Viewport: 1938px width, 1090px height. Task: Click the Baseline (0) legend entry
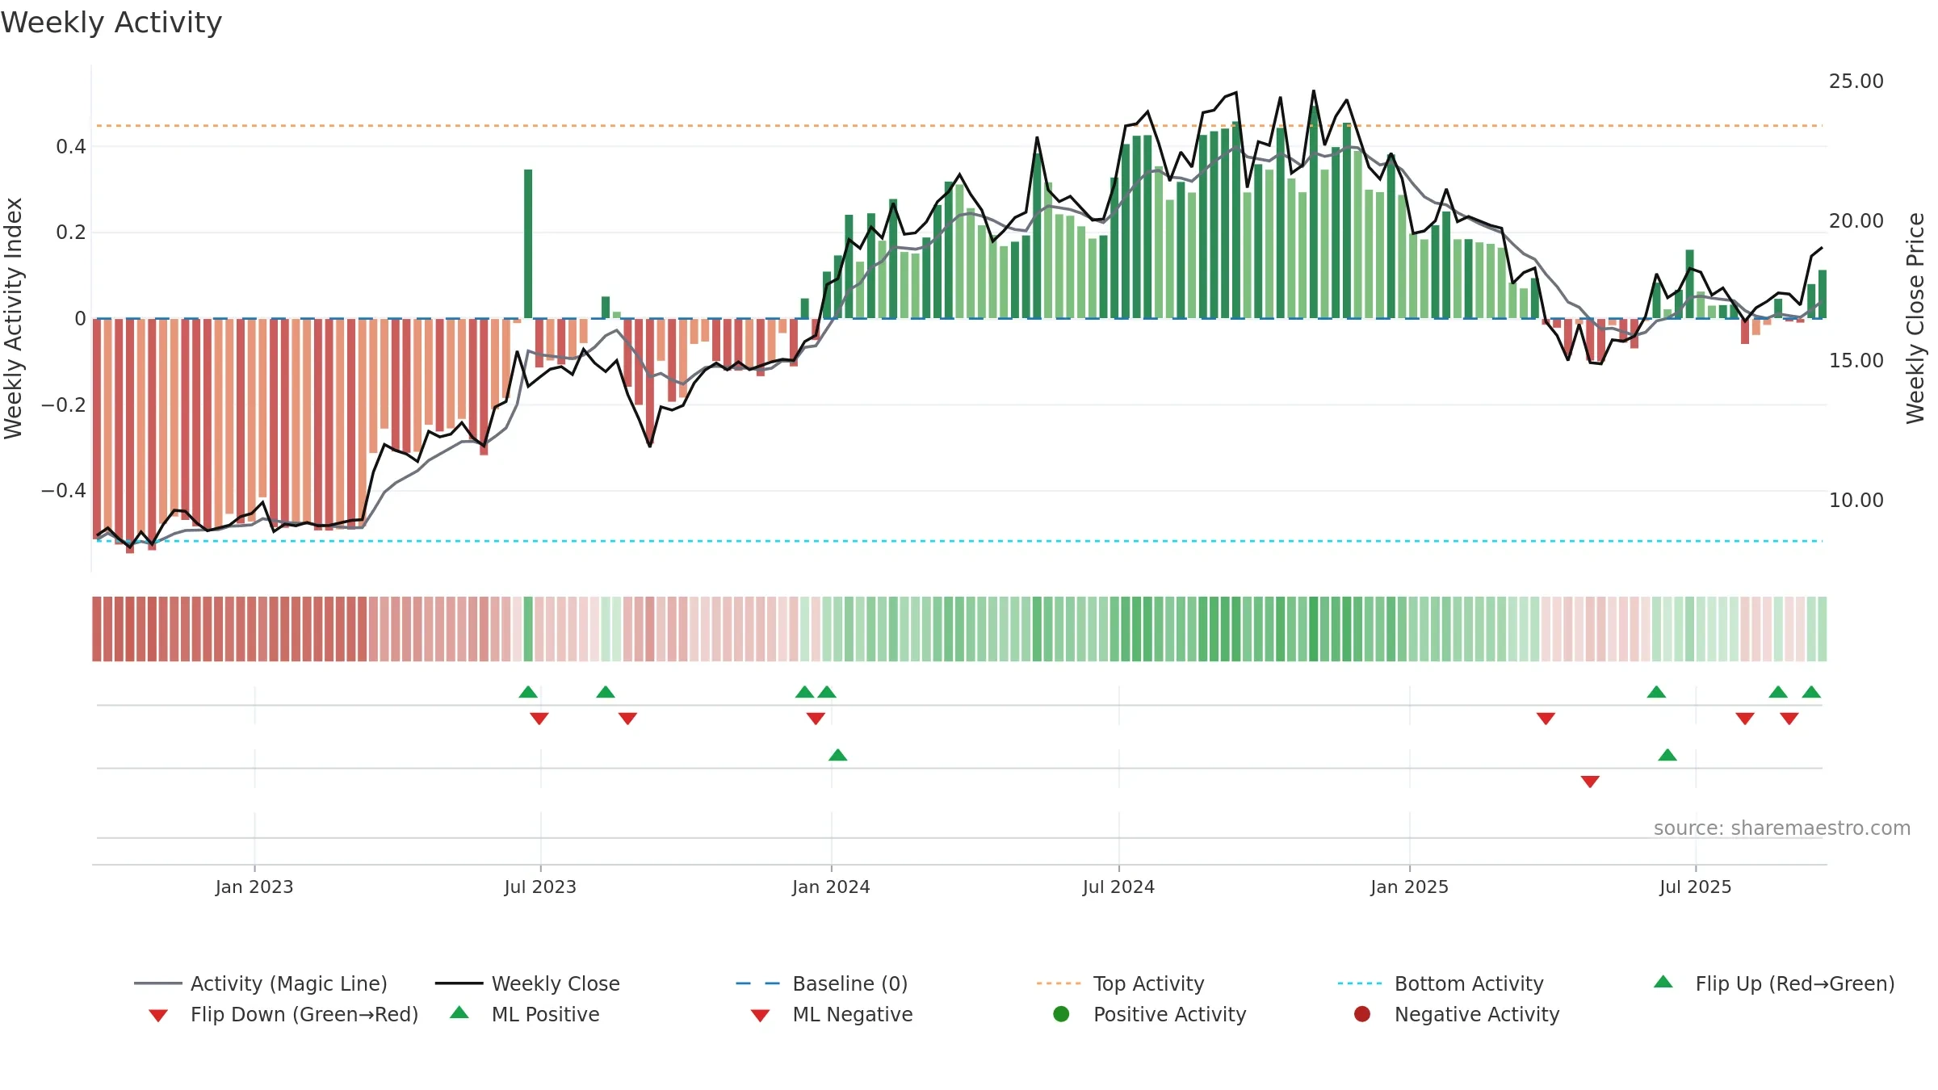(822, 983)
